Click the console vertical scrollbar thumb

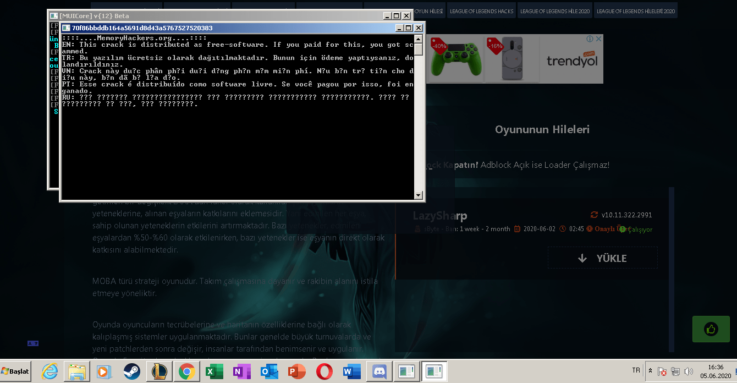coord(419,50)
